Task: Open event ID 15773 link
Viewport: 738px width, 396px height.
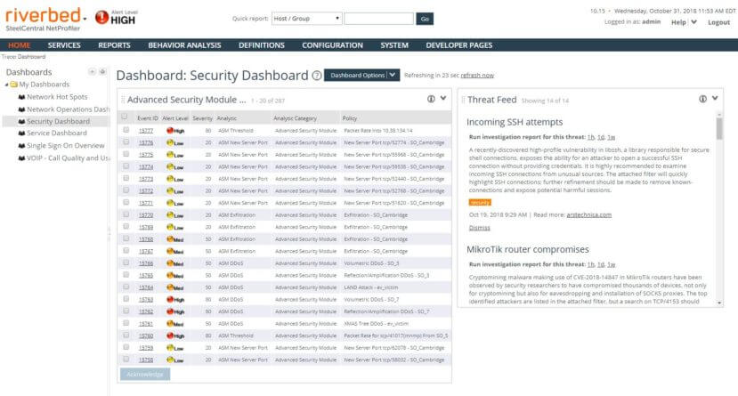Action: pyautogui.click(x=146, y=179)
